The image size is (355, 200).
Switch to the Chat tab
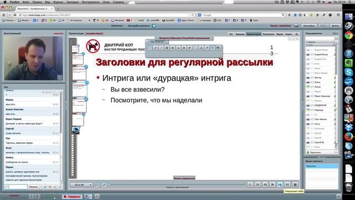(231, 34)
